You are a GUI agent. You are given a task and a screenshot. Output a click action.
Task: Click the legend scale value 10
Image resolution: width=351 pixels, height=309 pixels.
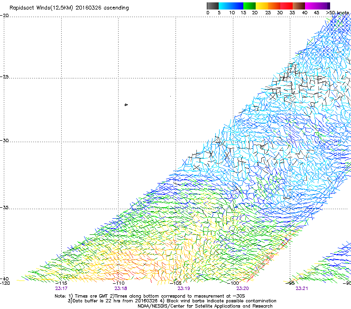tap(232, 13)
